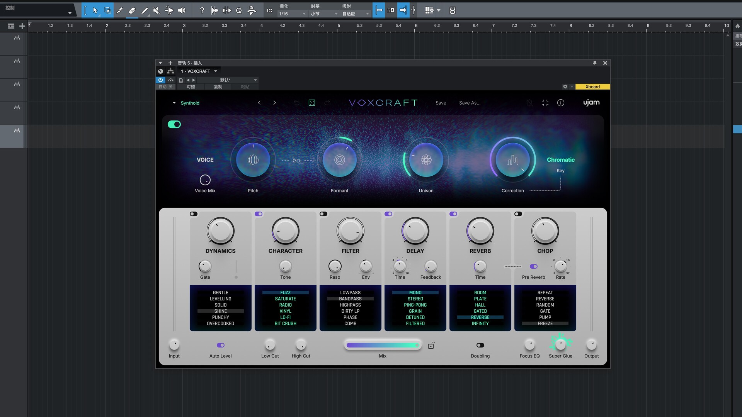Adjust the Mix slider
The height and width of the screenshot is (417, 742).
point(383,345)
